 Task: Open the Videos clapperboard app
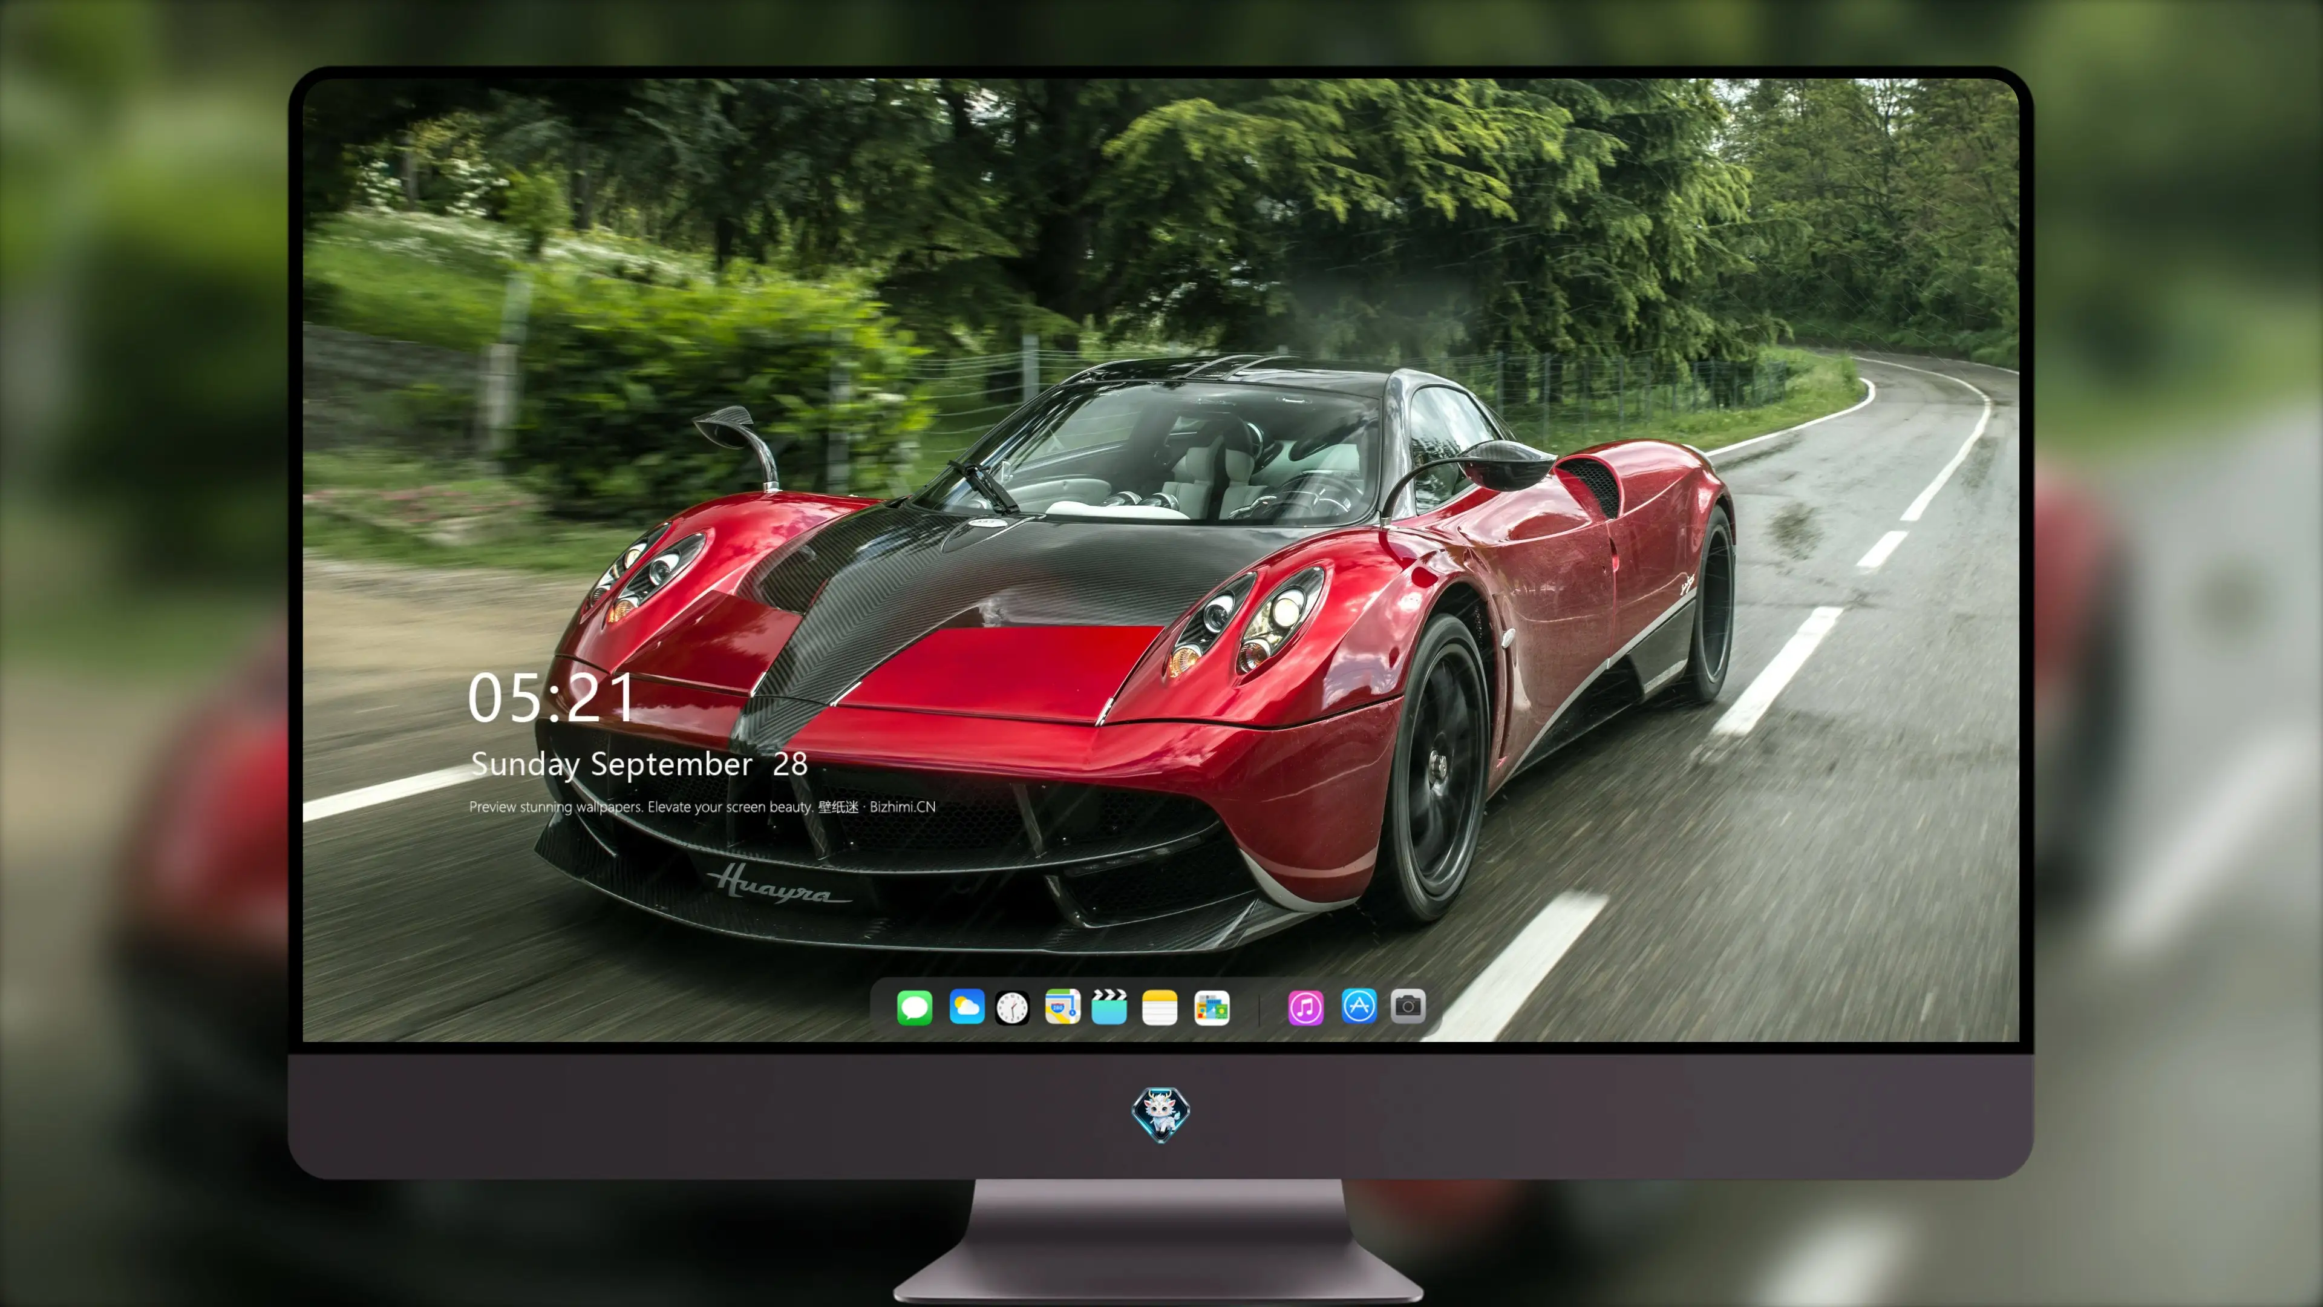[1109, 1007]
